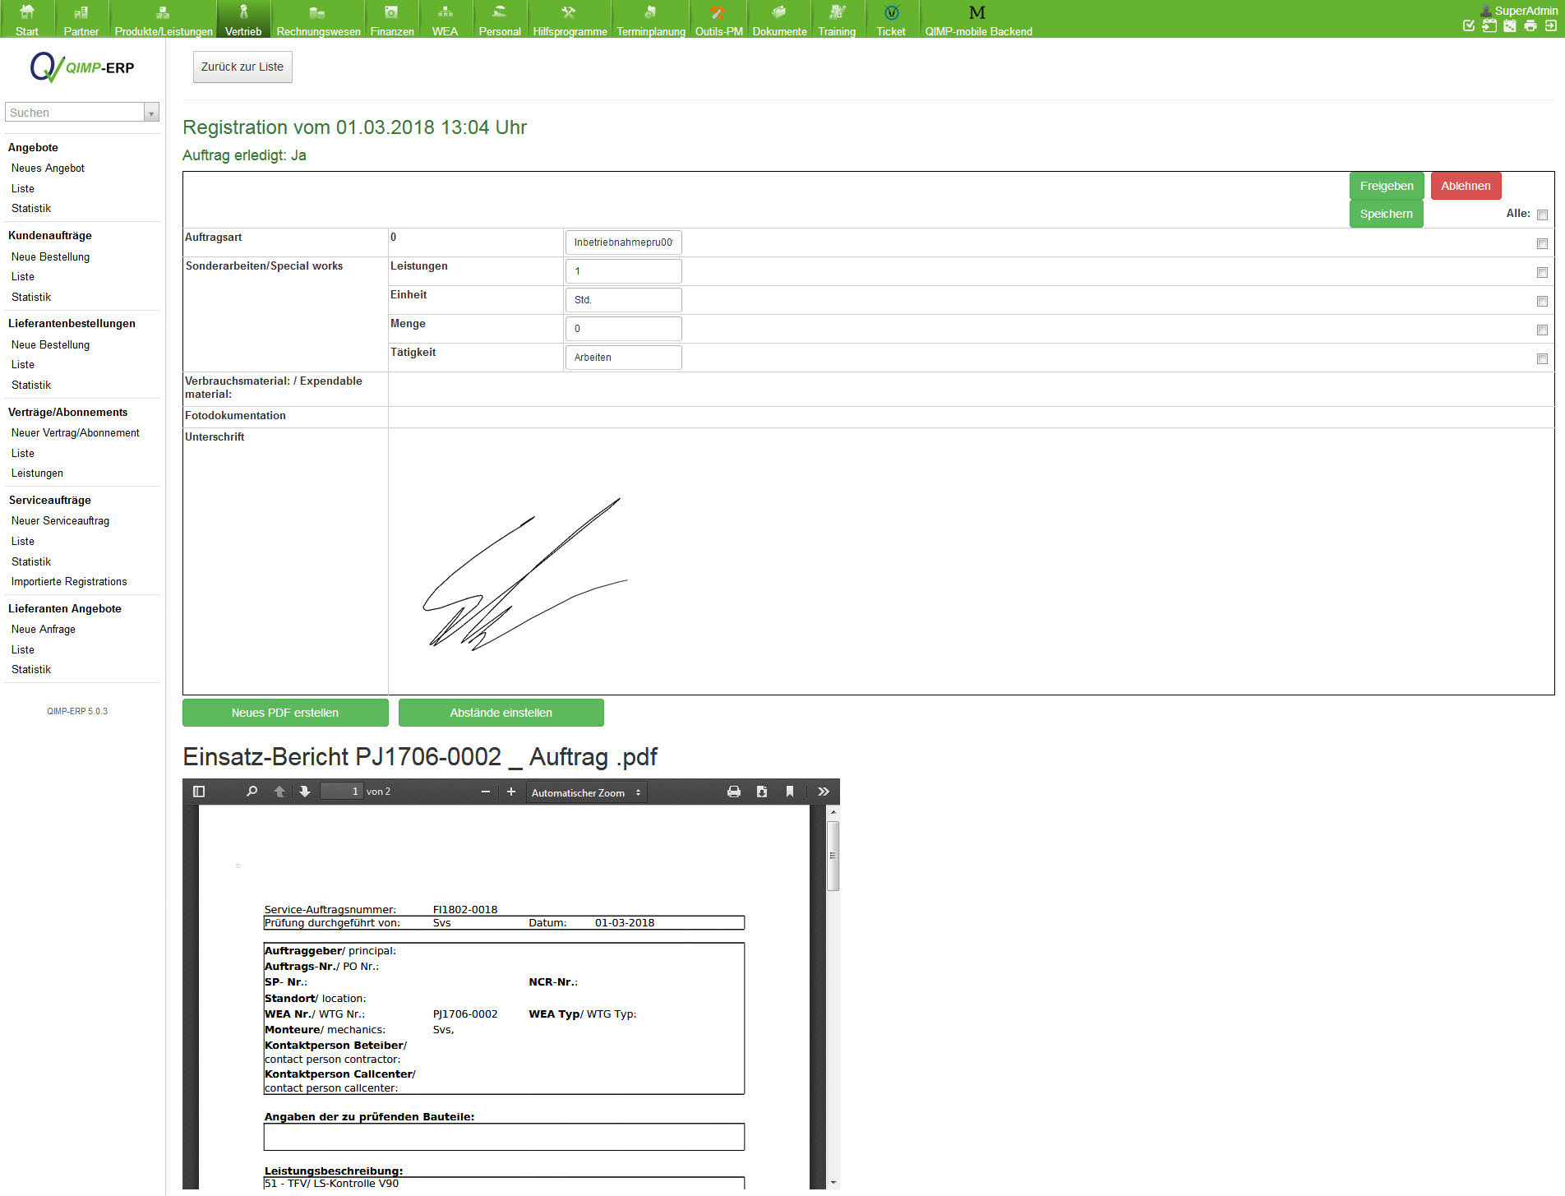This screenshot has height=1196, width=1565.
Task: Click into the Menge input field
Action: (623, 329)
